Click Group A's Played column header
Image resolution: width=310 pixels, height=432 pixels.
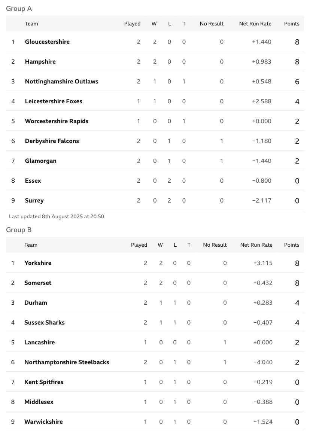coord(132,24)
